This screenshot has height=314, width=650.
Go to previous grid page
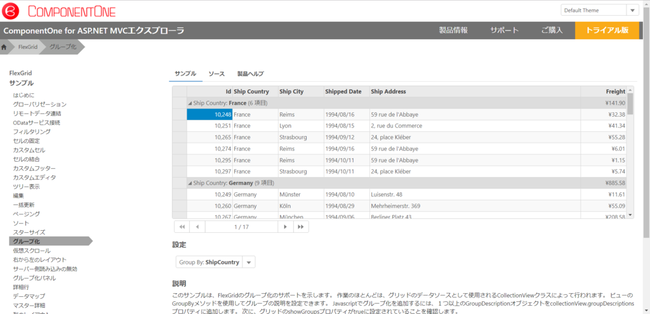click(x=197, y=226)
